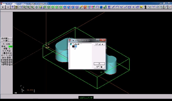Click the Sigma summation toolbar icon
Image resolution: width=172 pixels, height=101 pixels.
pos(109,7)
